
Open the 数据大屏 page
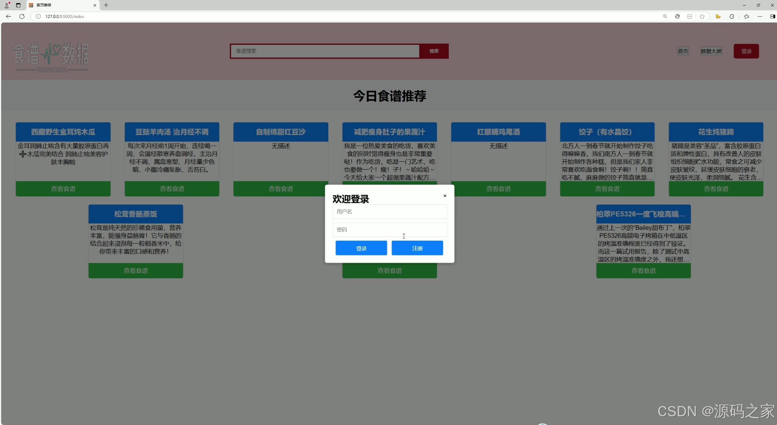(711, 51)
